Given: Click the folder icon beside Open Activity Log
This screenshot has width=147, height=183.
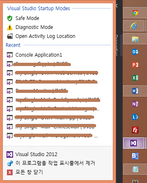Looking at the screenshot, I should coord(10,36).
